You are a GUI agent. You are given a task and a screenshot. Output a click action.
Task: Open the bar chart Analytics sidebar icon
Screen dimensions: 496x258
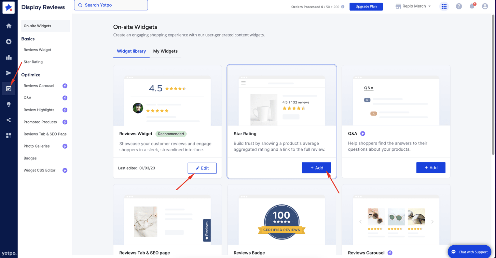[x=9, y=57]
